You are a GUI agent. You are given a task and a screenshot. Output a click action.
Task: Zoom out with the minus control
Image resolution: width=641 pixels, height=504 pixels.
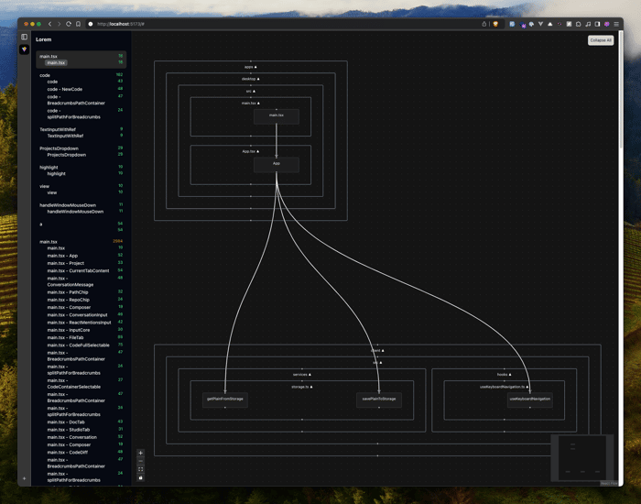[x=140, y=461]
